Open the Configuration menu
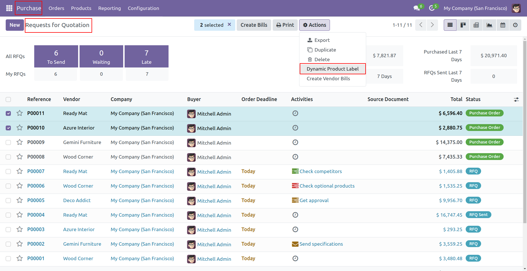Image resolution: width=527 pixels, height=271 pixels. (143, 8)
